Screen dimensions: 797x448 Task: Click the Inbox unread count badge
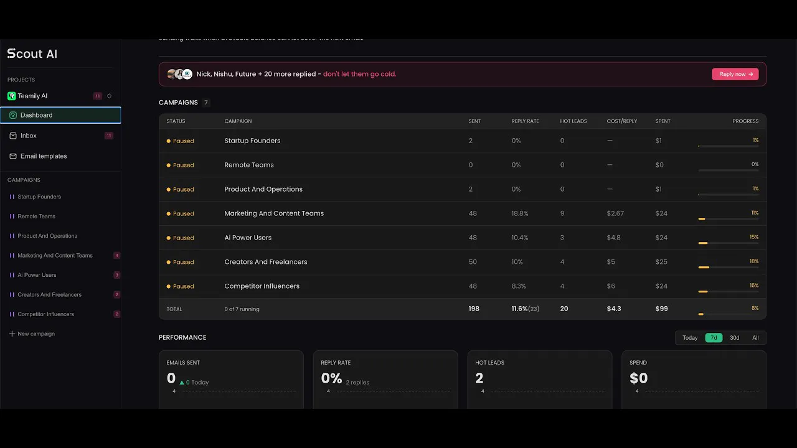point(109,136)
